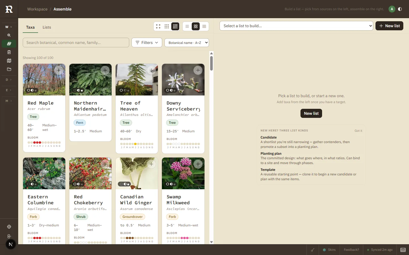This screenshot has height=255, width=409.
Task: Switch to the three-line list view
Action: (x=187, y=26)
